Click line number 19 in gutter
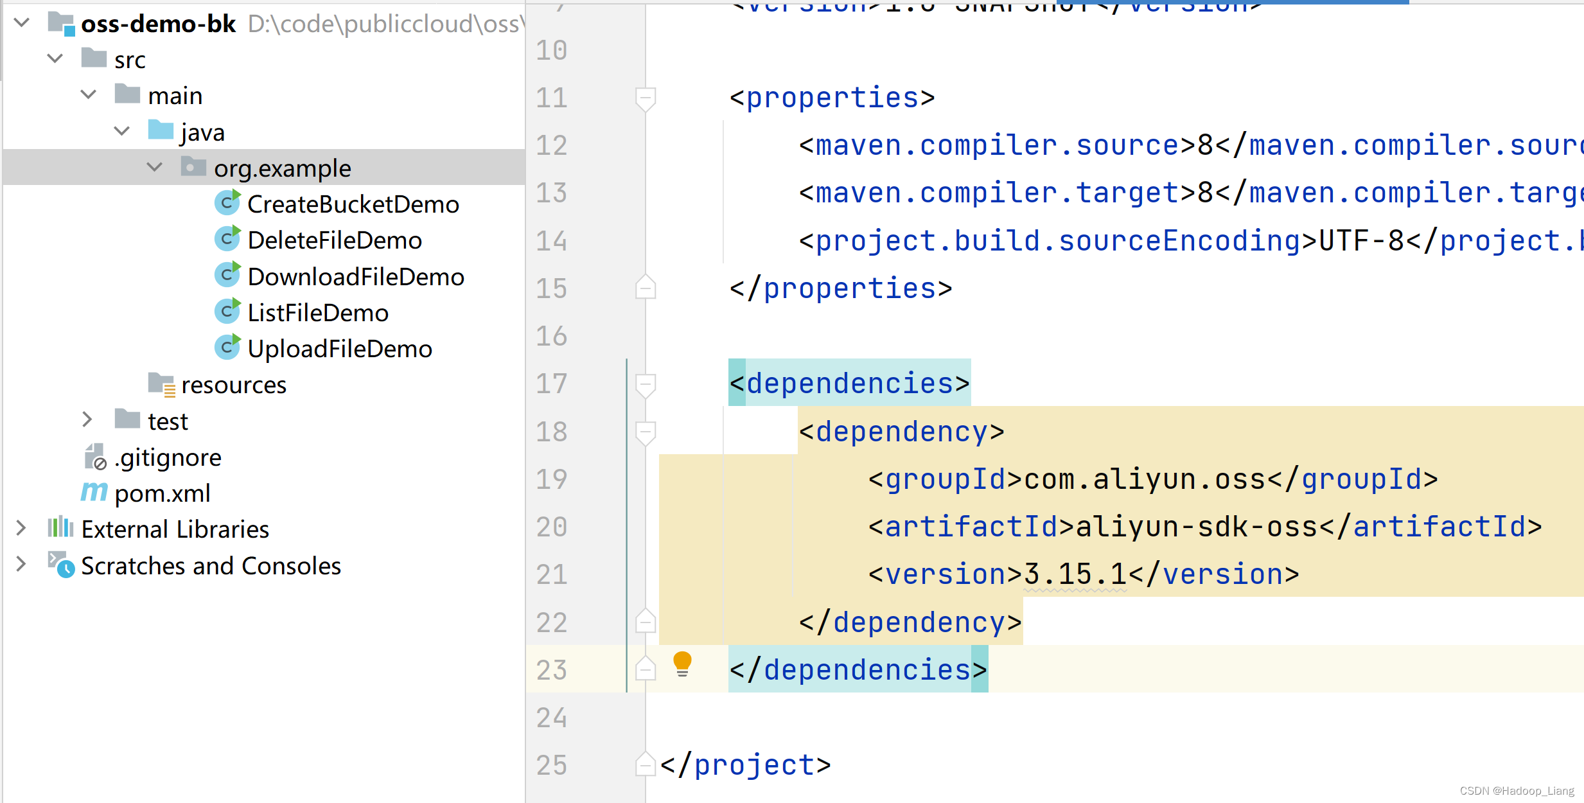 point(552,479)
